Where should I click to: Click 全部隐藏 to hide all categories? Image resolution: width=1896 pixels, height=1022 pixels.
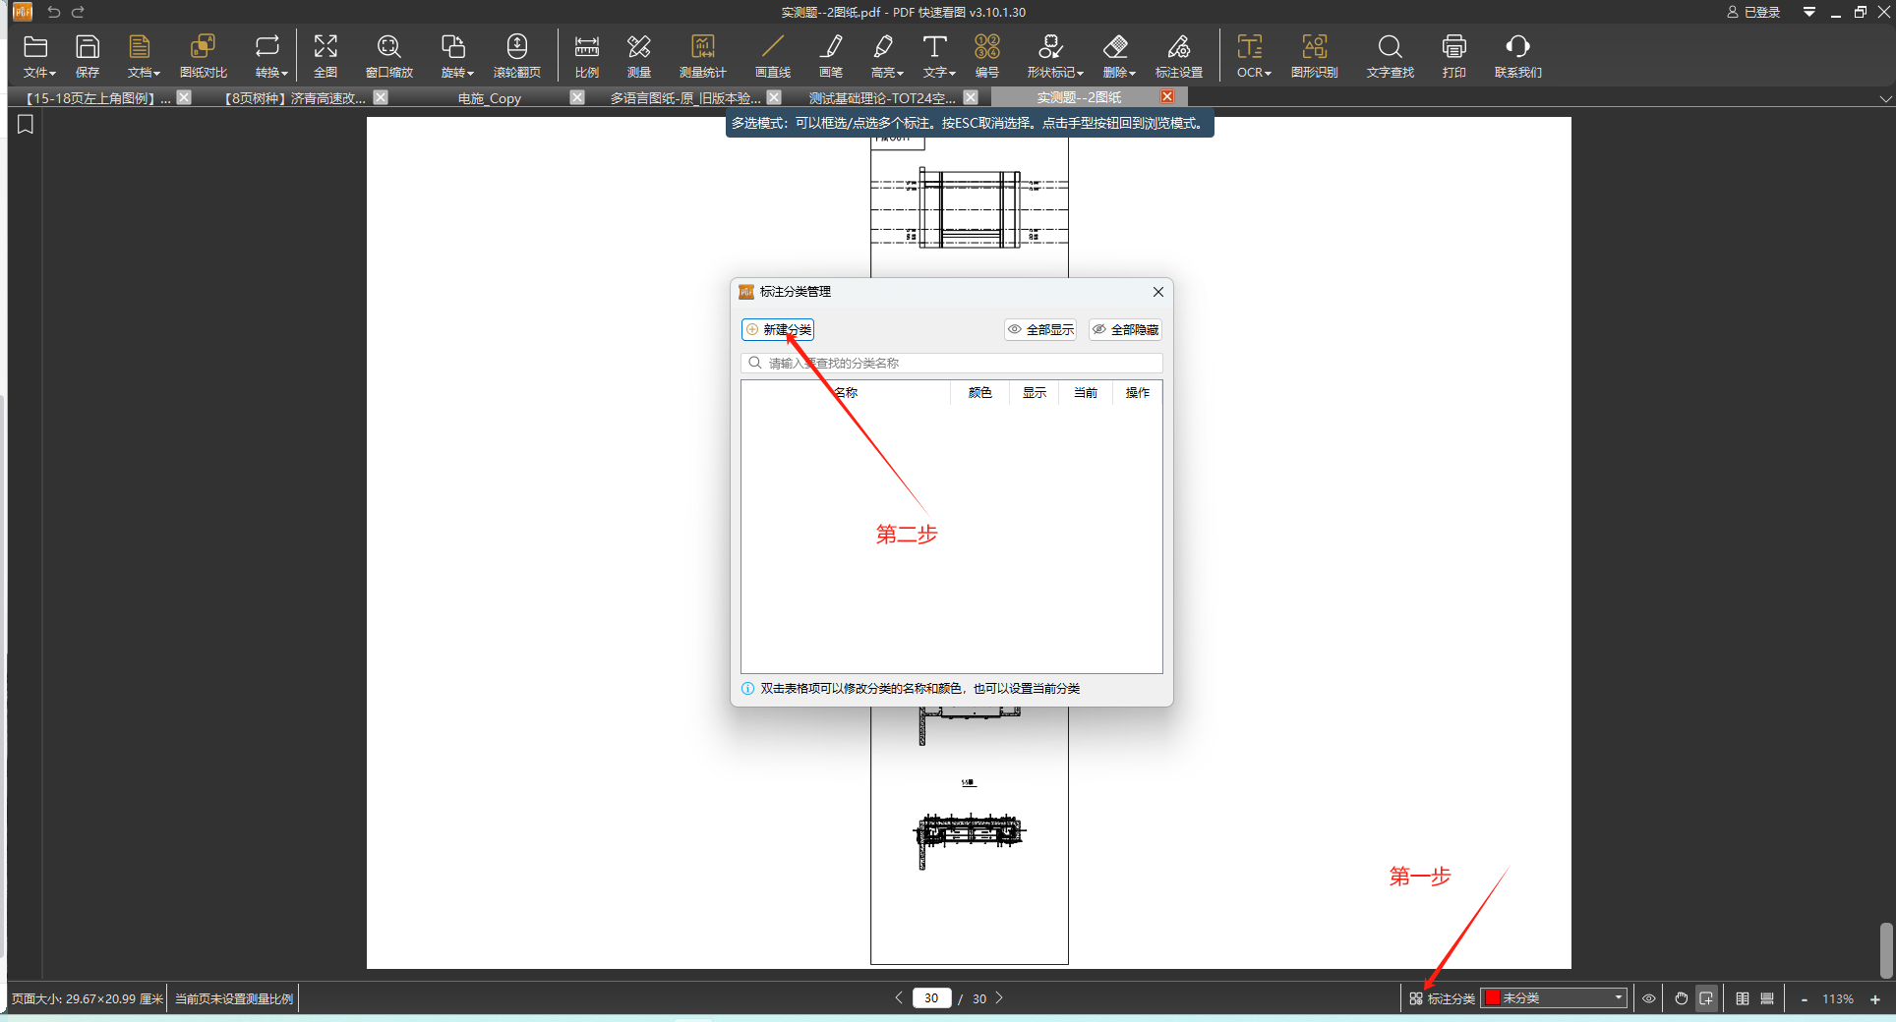pyautogui.click(x=1125, y=330)
